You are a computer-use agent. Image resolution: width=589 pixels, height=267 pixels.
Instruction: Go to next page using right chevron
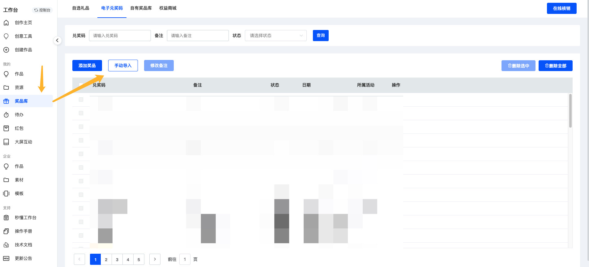pos(155,259)
